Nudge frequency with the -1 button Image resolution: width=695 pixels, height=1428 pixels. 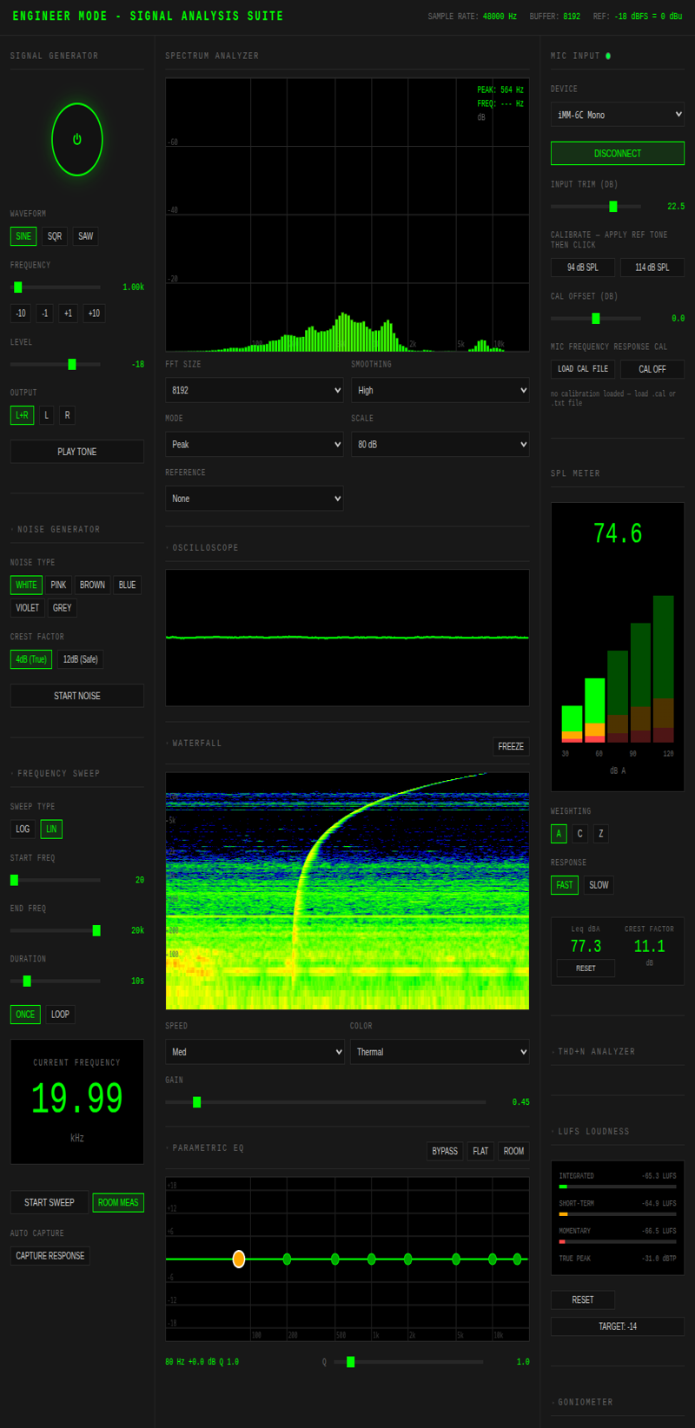[x=45, y=314]
